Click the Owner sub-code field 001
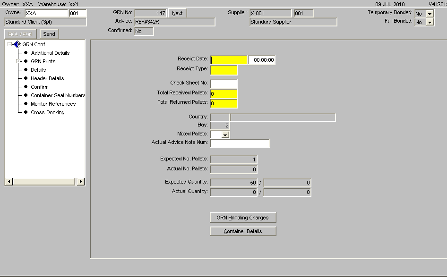The image size is (447, 277). pos(78,13)
